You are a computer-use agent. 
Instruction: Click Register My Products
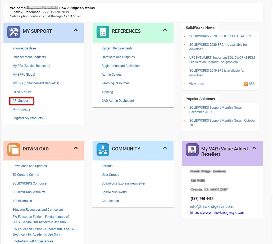pos(28,118)
